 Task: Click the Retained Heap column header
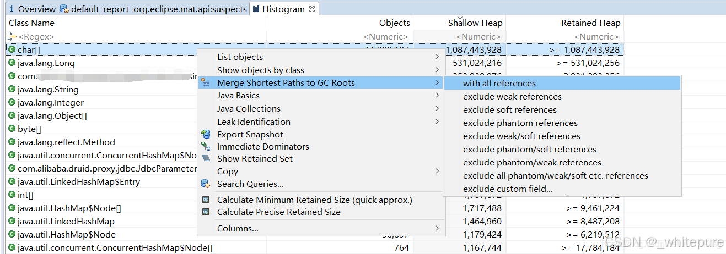[590, 23]
